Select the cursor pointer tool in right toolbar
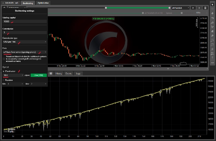 [x=212, y=5]
